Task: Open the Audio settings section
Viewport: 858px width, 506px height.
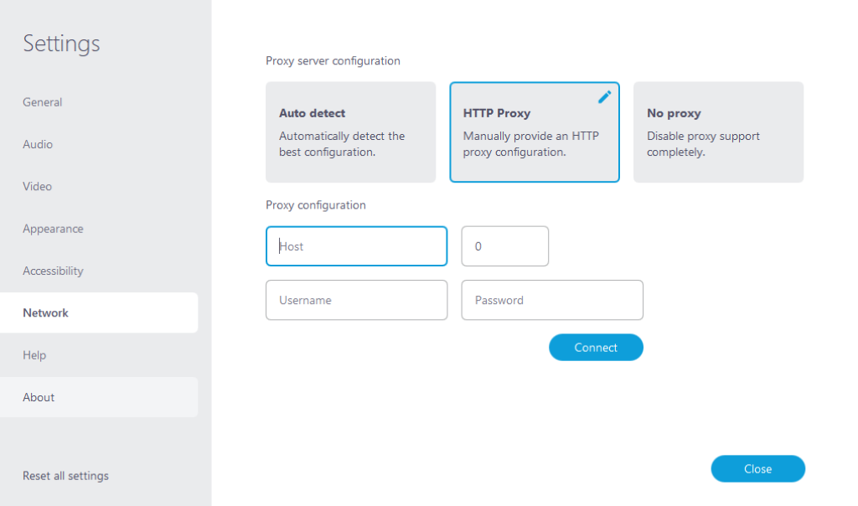Action: point(38,144)
